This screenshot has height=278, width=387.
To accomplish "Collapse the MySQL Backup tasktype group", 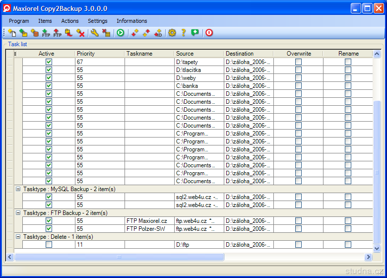I will click(18, 189).
